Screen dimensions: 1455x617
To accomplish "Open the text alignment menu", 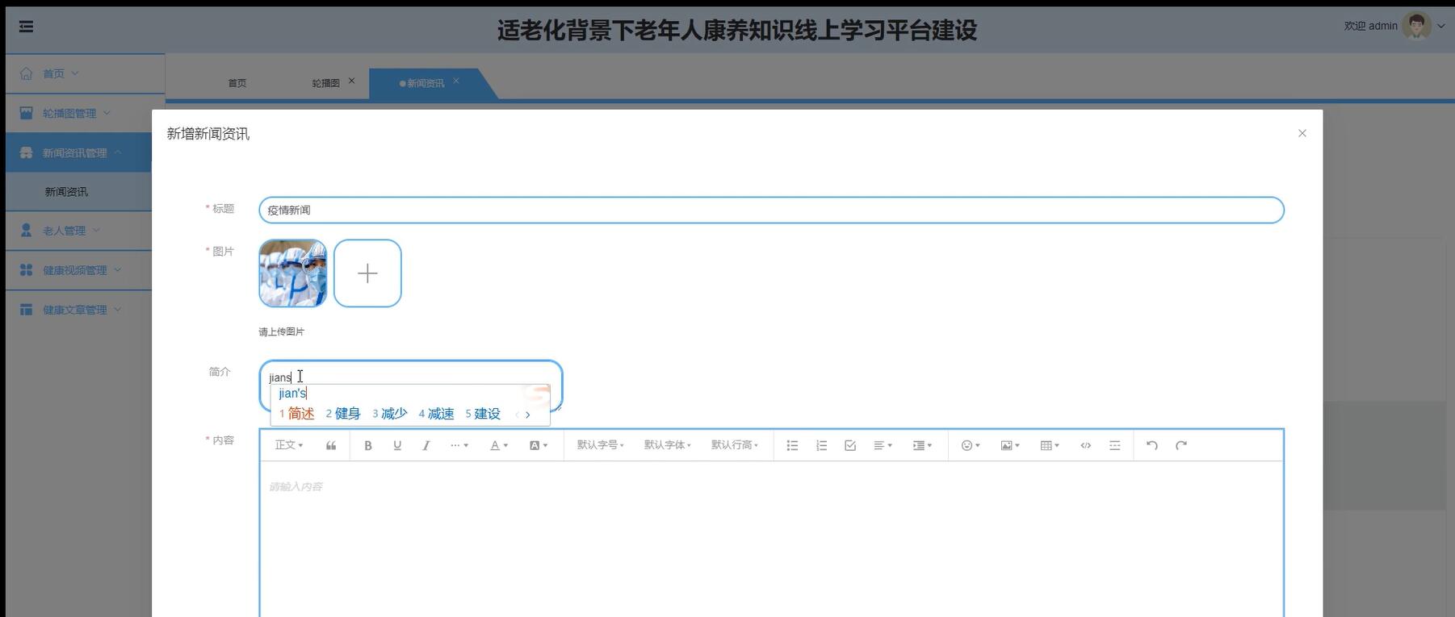I will tap(883, 445).
